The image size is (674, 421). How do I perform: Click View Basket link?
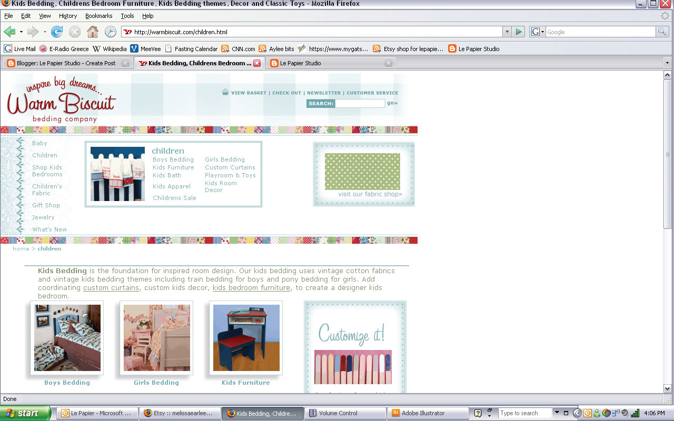(x=249, y=93)
